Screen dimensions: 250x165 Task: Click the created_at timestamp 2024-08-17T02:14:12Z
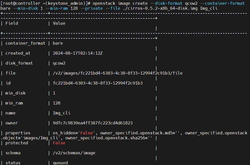pos(78,53)
